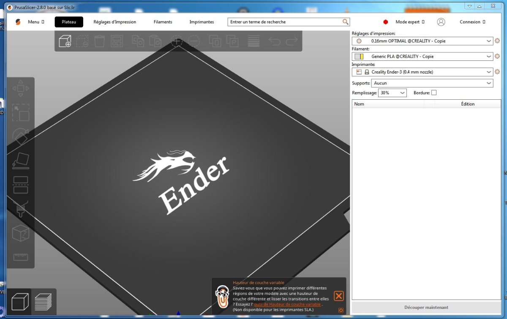Click the Split to objects icon
Image resolution: width=507 pixels, height=319 pixels.
point(215,41)
